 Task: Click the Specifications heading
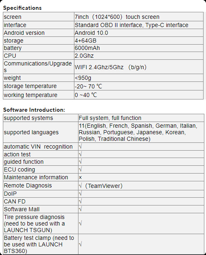22,8
